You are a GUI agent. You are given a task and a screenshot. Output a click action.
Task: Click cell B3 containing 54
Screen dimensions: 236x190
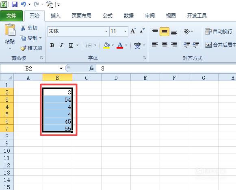pos(57,99)
